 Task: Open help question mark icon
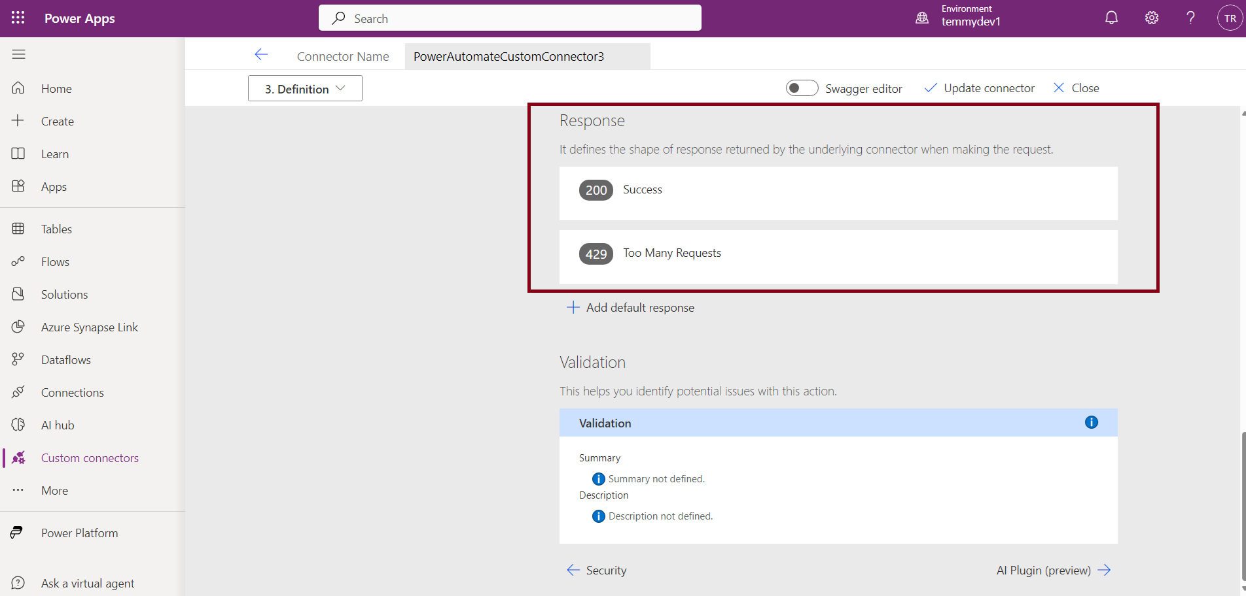click(1191, 18)
